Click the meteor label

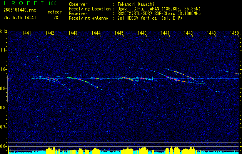55,12
